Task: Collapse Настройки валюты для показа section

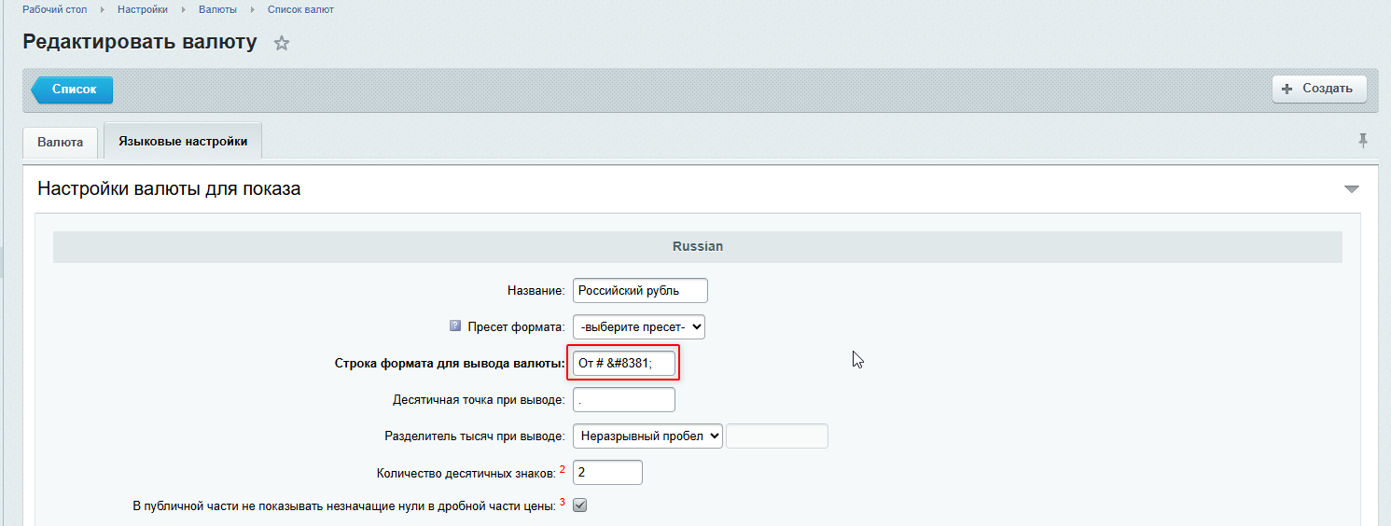Action: click(1351, 189)
